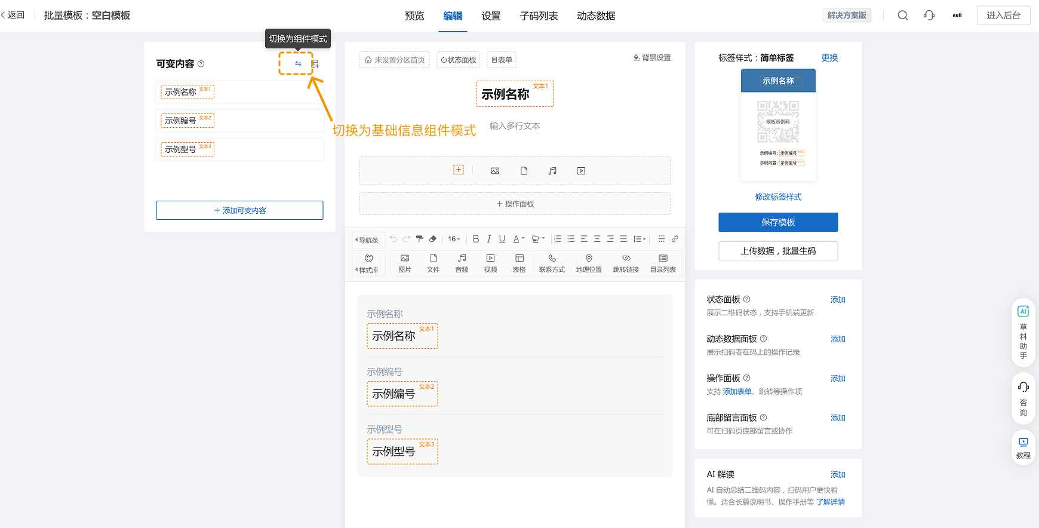The image size is (1039, 528).
Task: Click the 解决方案版 badge
Action: pyautogui.click(x=847, y=16)
